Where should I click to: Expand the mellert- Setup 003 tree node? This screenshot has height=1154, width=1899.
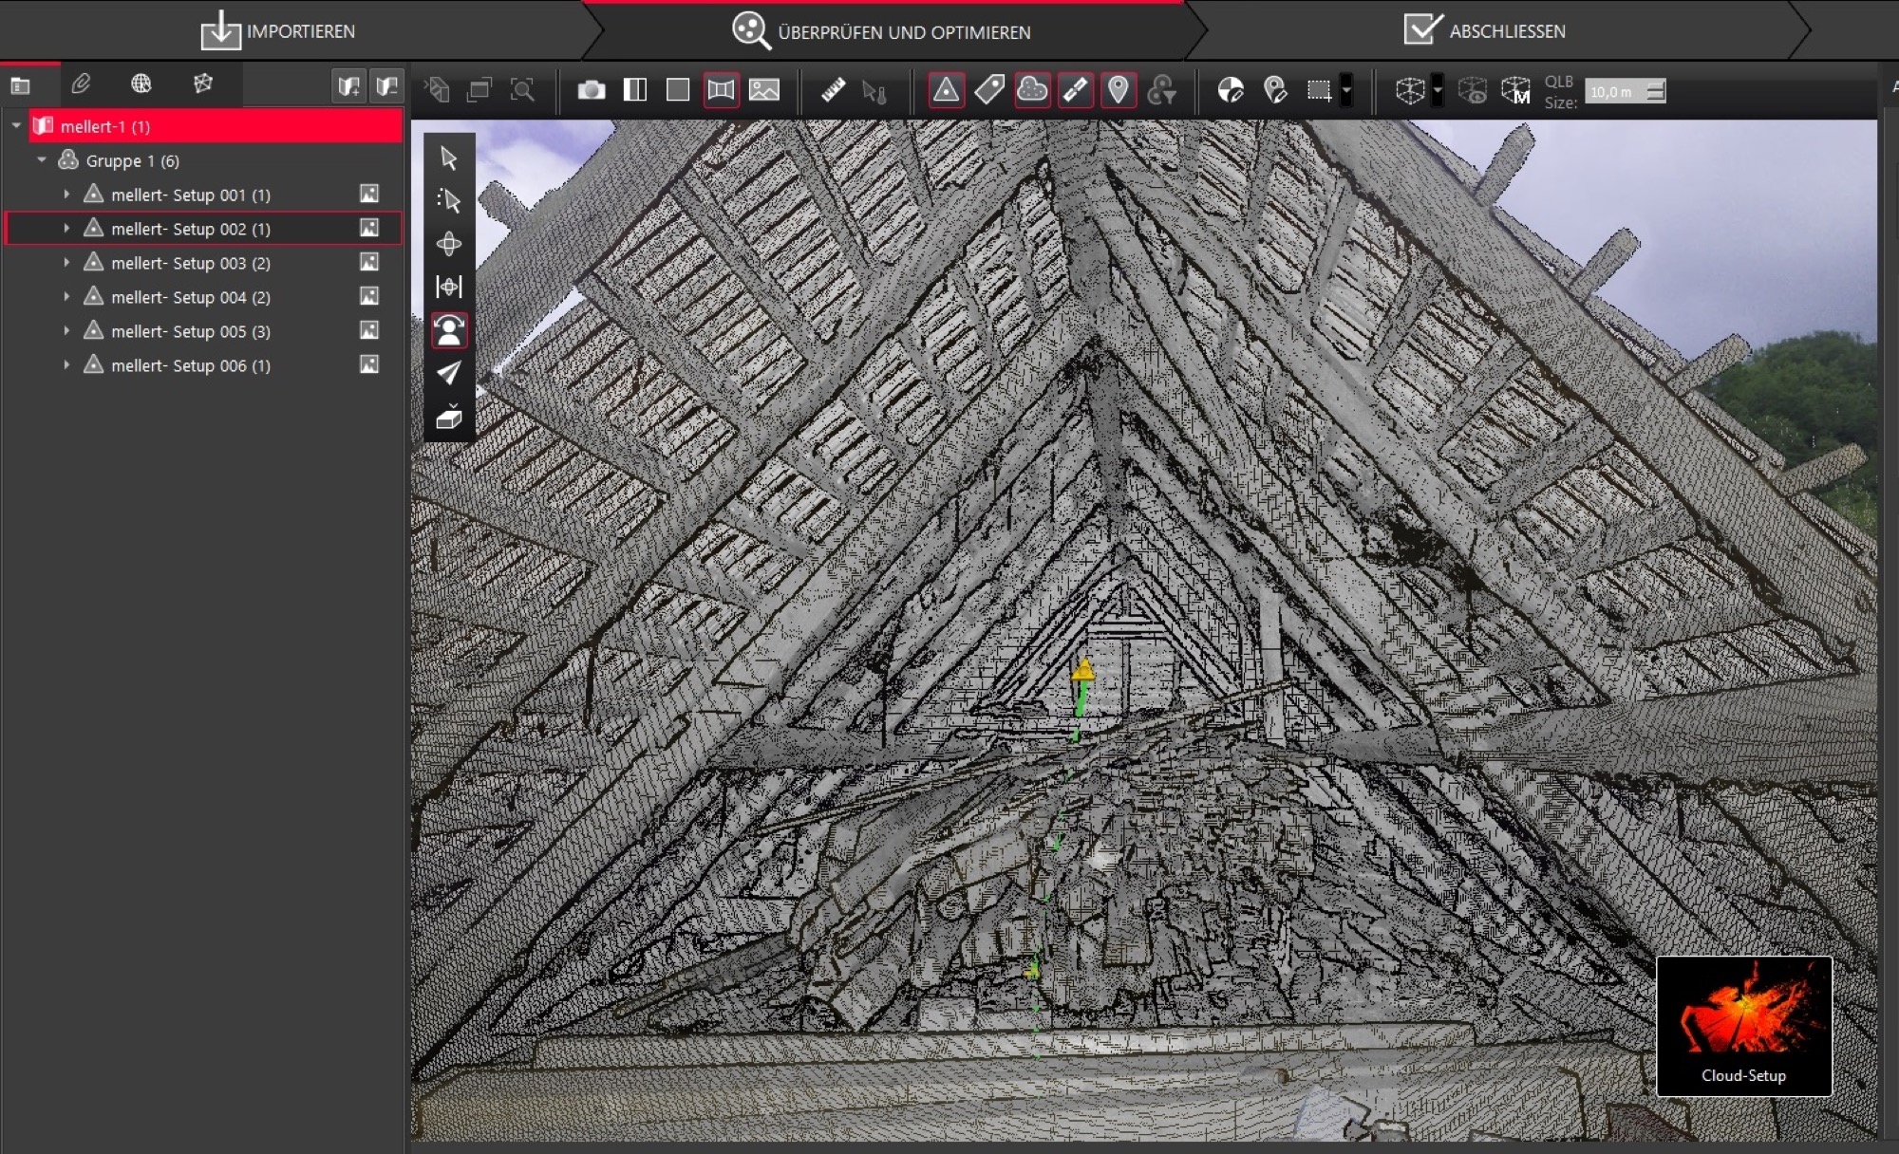pyautogui.click(x=66, y=263)
